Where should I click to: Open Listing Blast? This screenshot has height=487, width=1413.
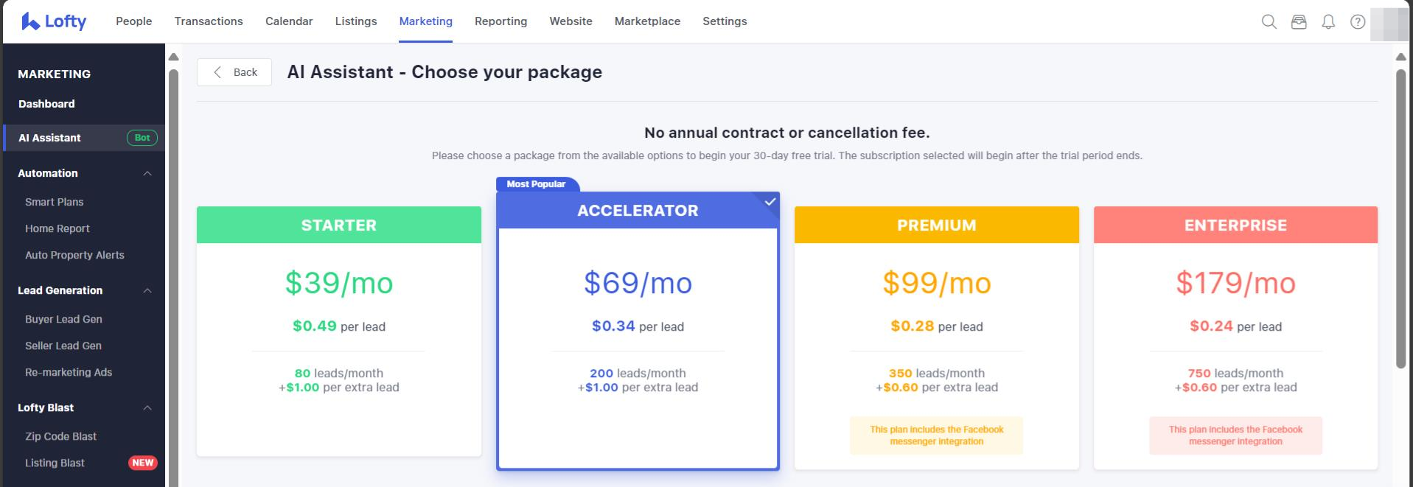coord(55,463)
